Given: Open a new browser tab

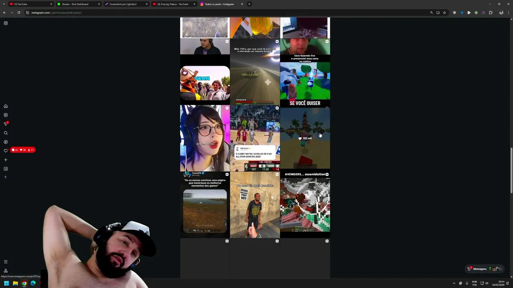Looking at the screenshot, I should (x=249, y=4).
